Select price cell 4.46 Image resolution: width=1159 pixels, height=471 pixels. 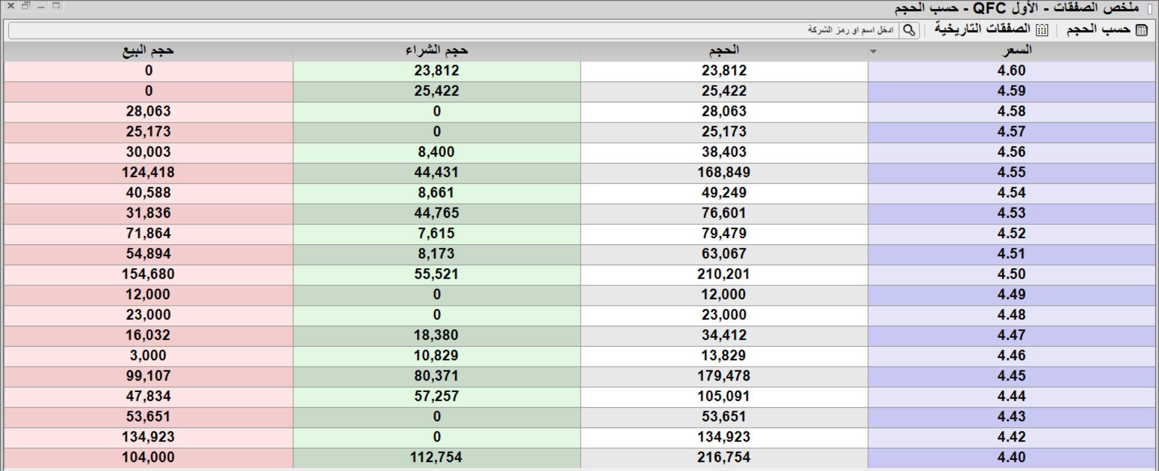coord(1012,356)
